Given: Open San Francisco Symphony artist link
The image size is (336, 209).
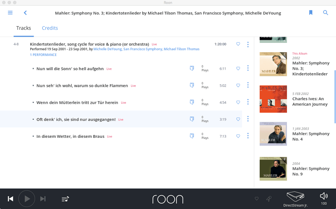Looking at the screenshot, I should coord(143,49).
